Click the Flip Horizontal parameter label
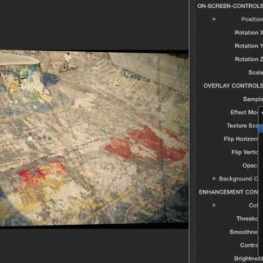 pyautogui.click(x=240, y=139)
